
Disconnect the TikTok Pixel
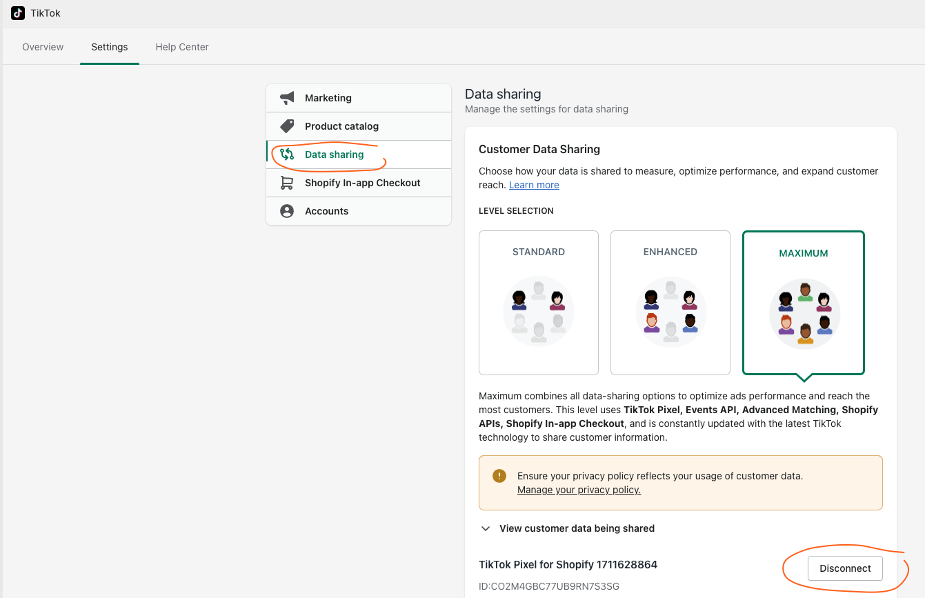click(x=845, y=568)
